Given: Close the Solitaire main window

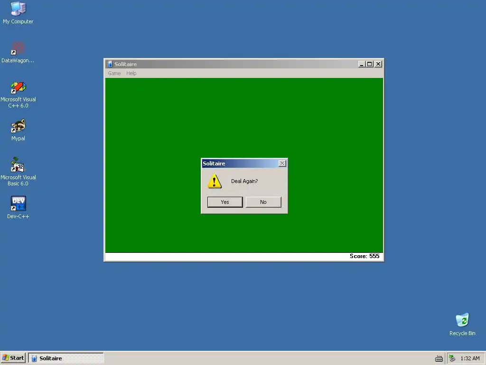Looking at the screenshot, I should click(x=378, y=64).
